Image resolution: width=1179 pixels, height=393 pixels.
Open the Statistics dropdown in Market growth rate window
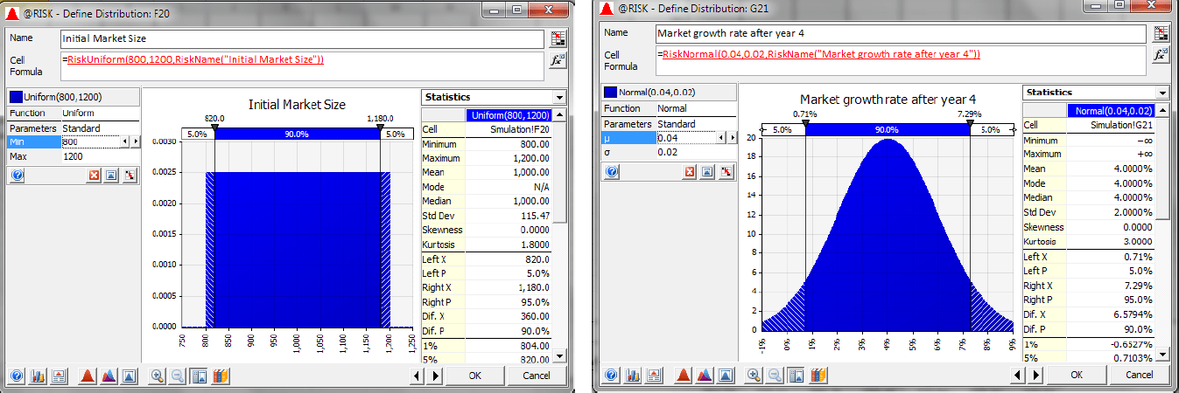pos(1161,93)
